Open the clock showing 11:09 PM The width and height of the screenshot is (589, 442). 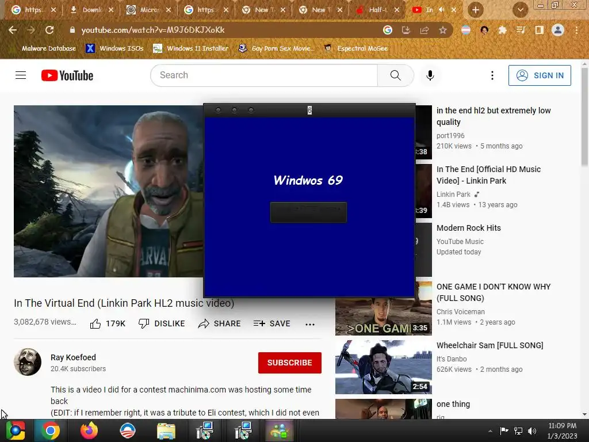[563, 430]
